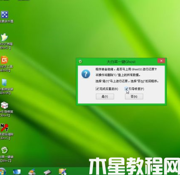Click the No (N) button to return
The width and height of the screenshot is (180, 175).
tap(134, 97)
